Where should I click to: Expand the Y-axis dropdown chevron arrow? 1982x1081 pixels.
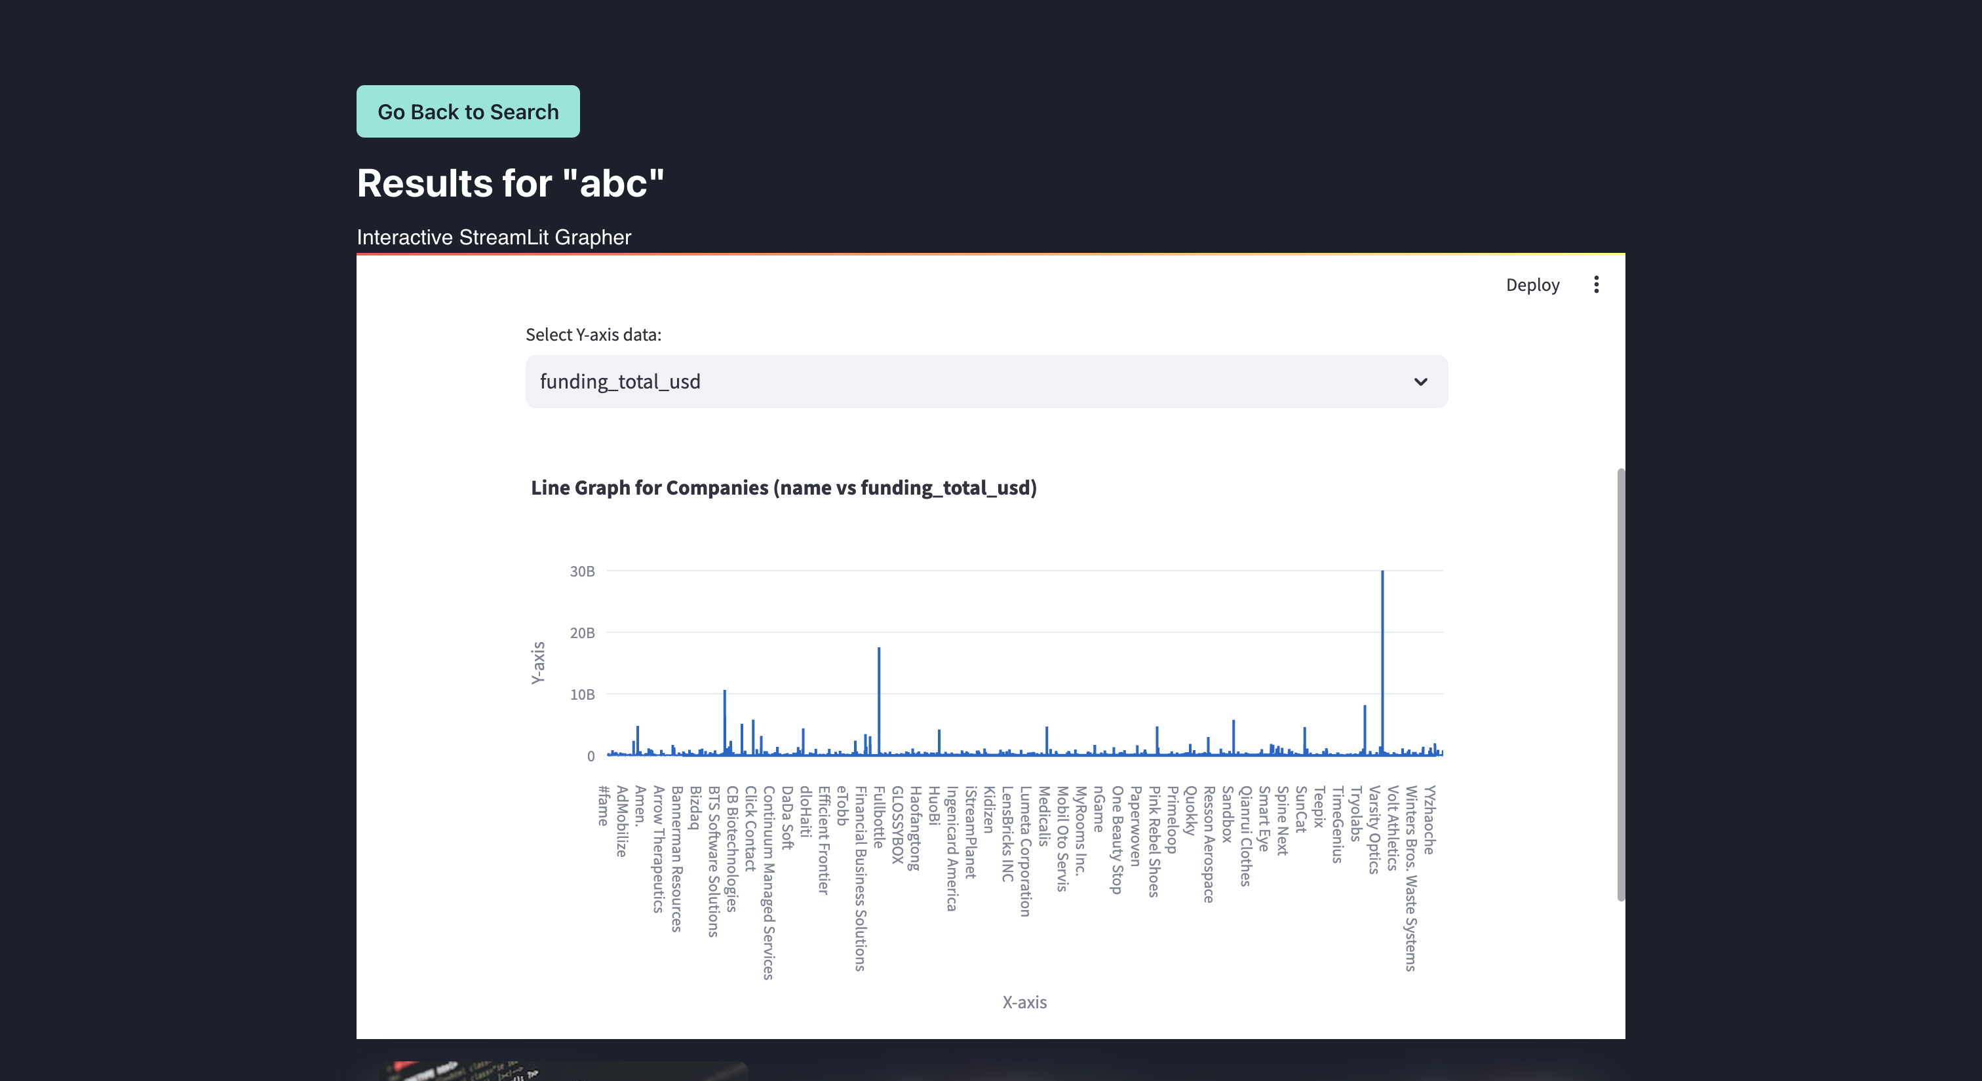tap(1420, 381)
